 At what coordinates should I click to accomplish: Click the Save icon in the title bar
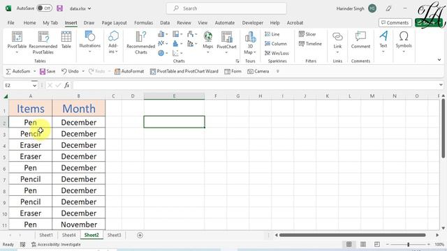(x=59, y=8)
